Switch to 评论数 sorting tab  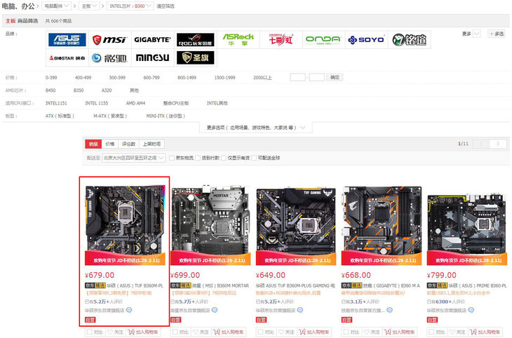pos(128,144)
